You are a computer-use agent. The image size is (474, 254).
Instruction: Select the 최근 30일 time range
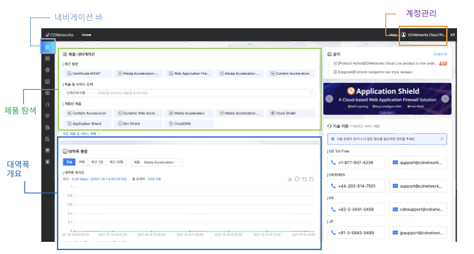click(117, 162)
